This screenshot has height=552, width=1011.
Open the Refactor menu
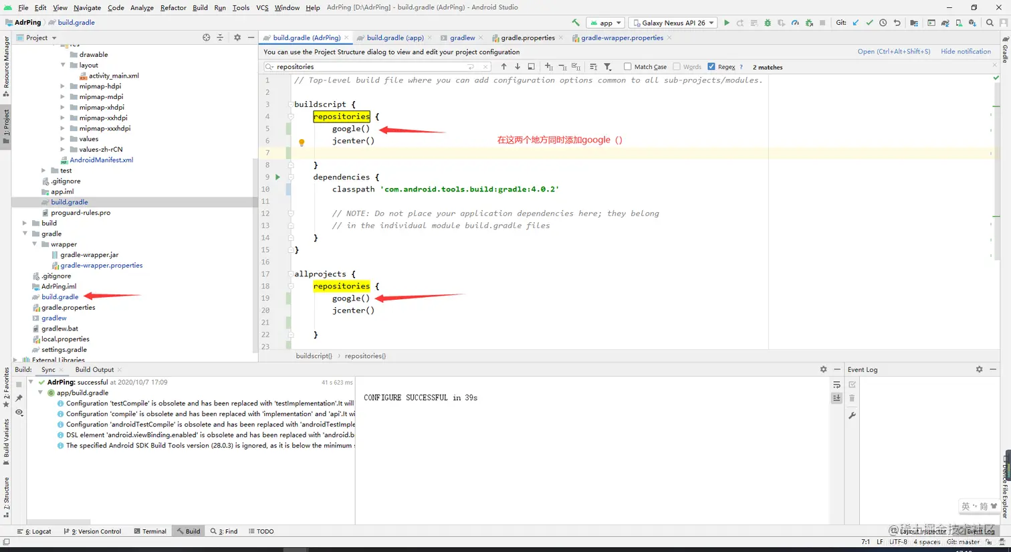click(x=173, y=7)
